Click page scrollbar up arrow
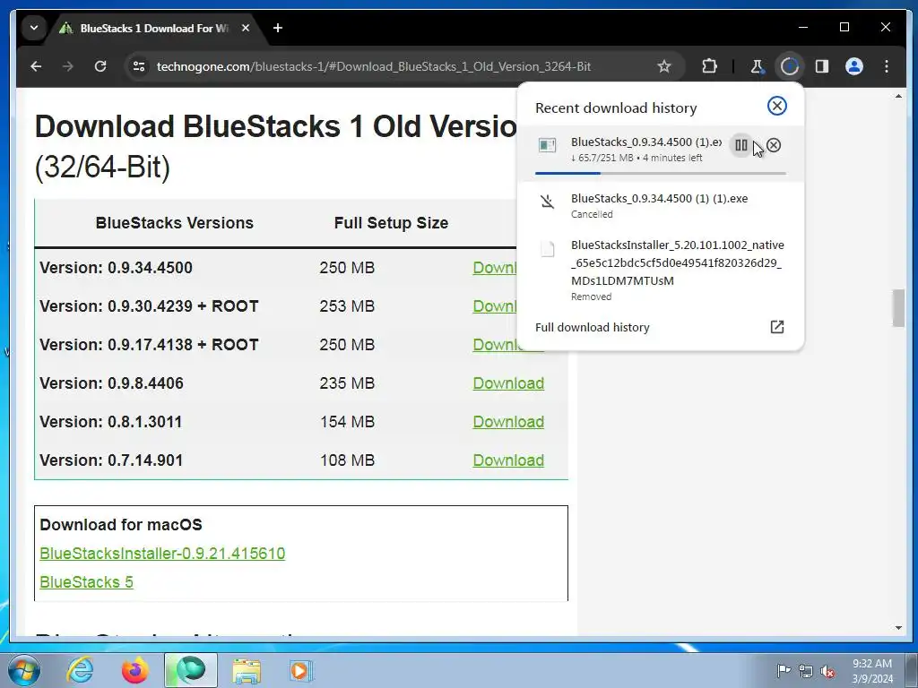This screenshot has width=918, height=688. [898, 96]
